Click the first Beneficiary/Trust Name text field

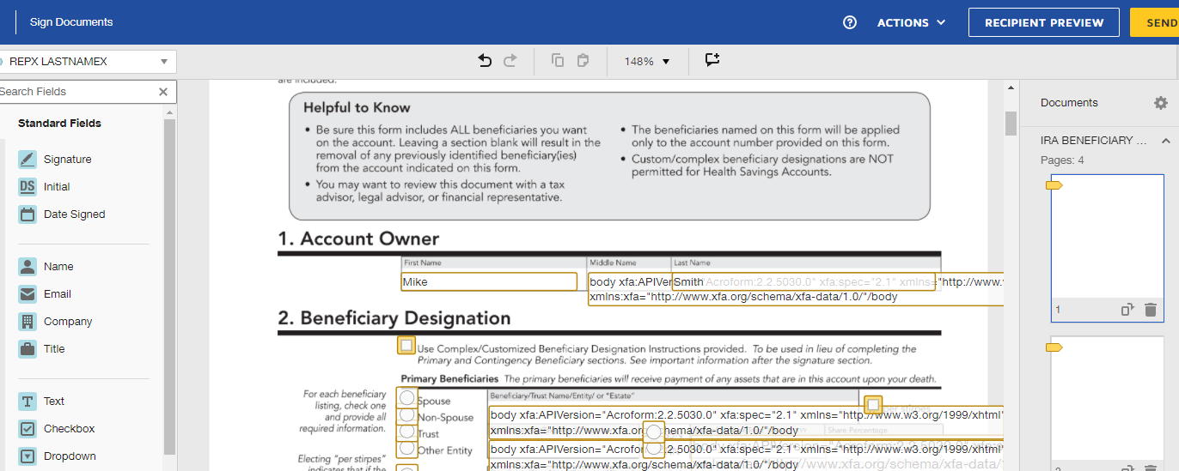pyautogui.click(x=746, y=422)
